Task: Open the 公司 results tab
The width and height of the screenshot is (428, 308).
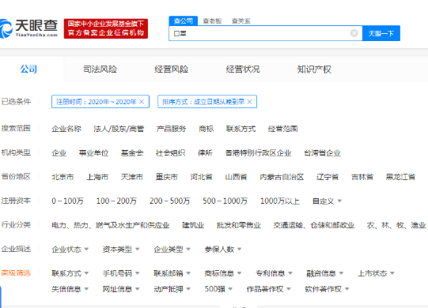Action: coord(28,69)
